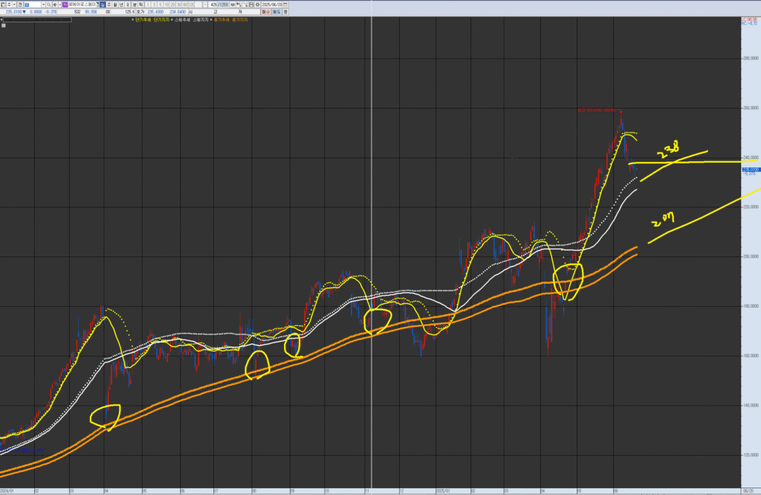Open the calendar date picker icon
The height and width of the screenshot is (495, 761).
click(285, 4)
